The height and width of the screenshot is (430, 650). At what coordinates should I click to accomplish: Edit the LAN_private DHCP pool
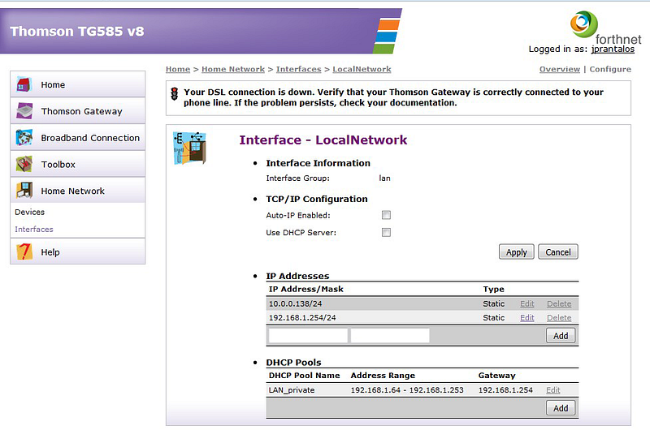pyautogui.click(x=553, y=390)
